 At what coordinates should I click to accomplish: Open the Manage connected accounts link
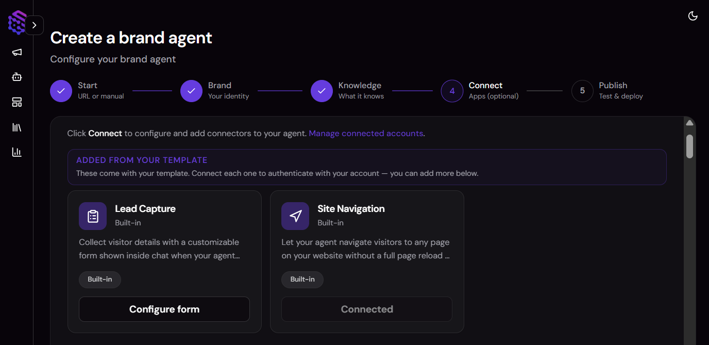[x=366, y=133]
